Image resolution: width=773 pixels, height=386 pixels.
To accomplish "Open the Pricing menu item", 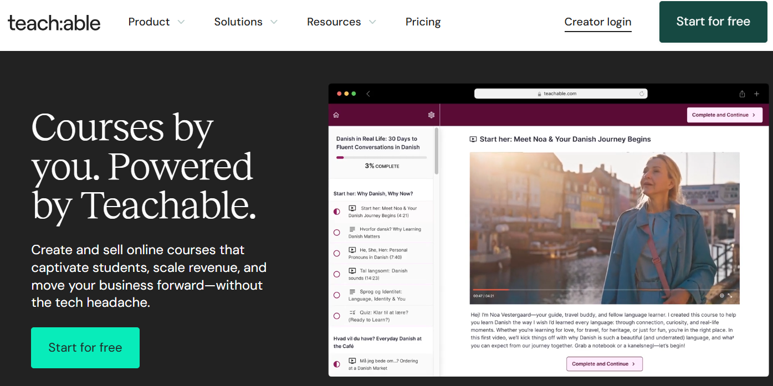I will (x=423, y=22).
